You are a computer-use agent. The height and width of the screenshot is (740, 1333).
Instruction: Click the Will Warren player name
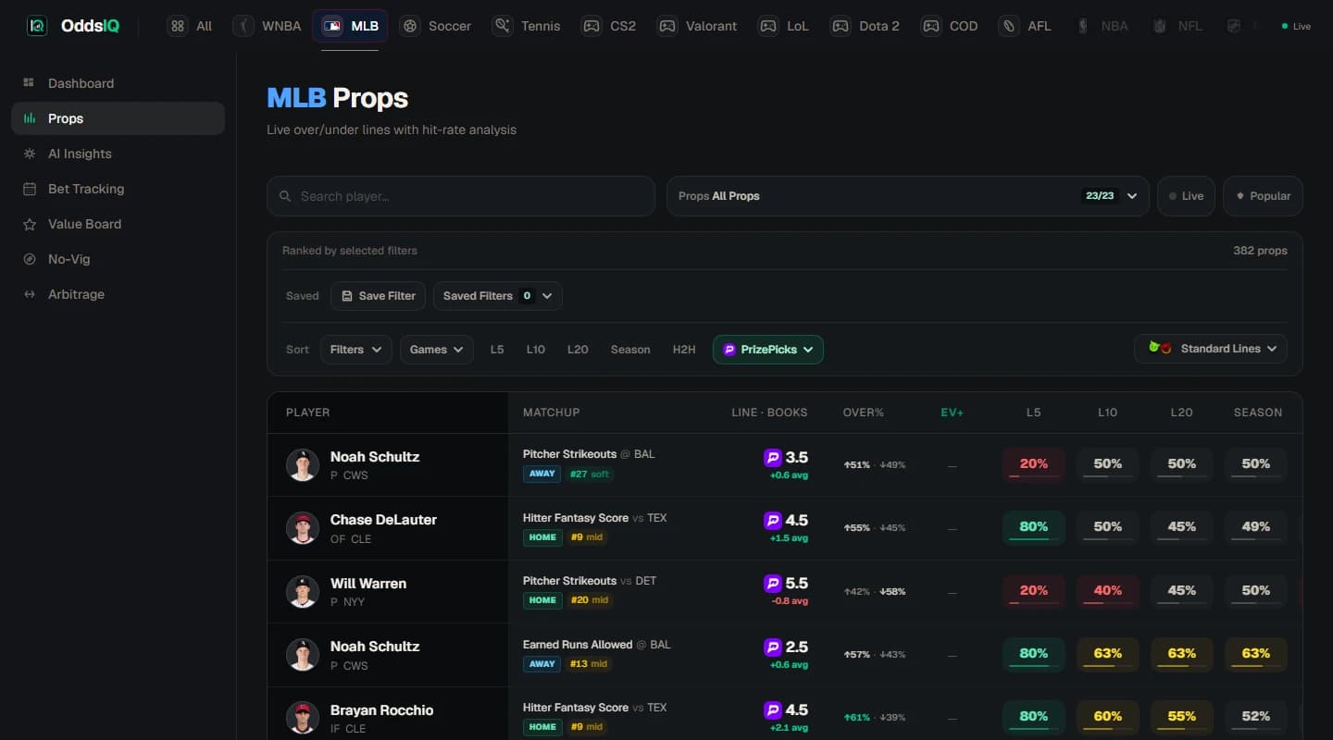[368, 584]
